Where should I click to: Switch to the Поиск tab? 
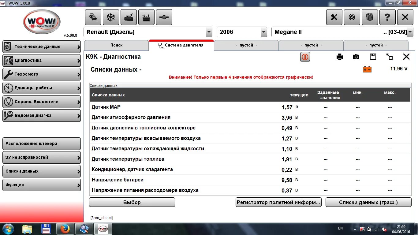(116, 45)
